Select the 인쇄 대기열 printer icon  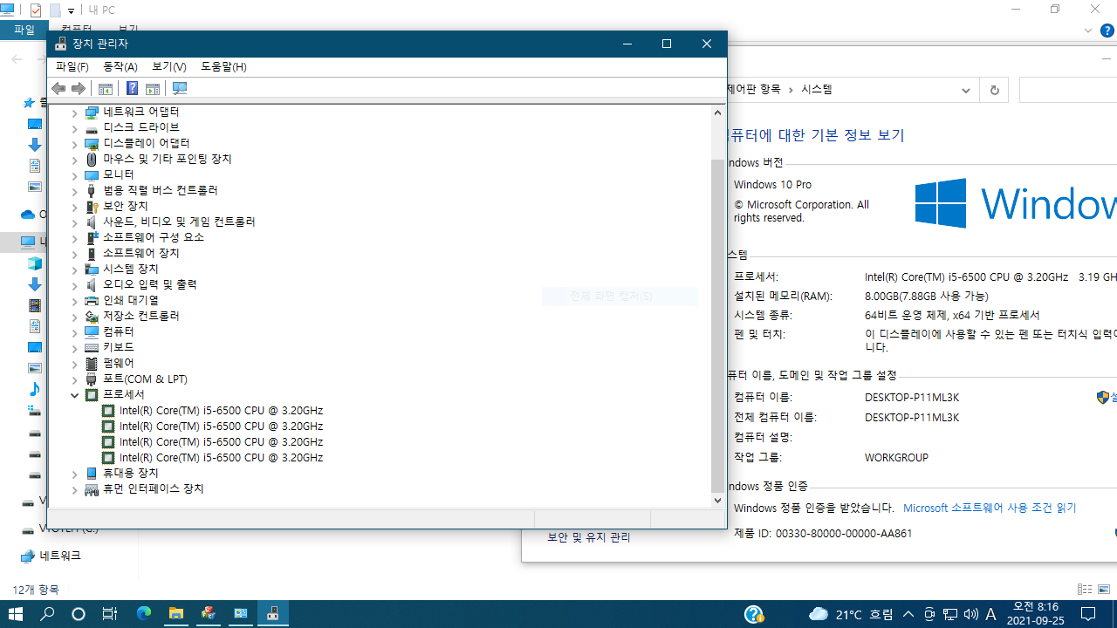pos(92,300)
